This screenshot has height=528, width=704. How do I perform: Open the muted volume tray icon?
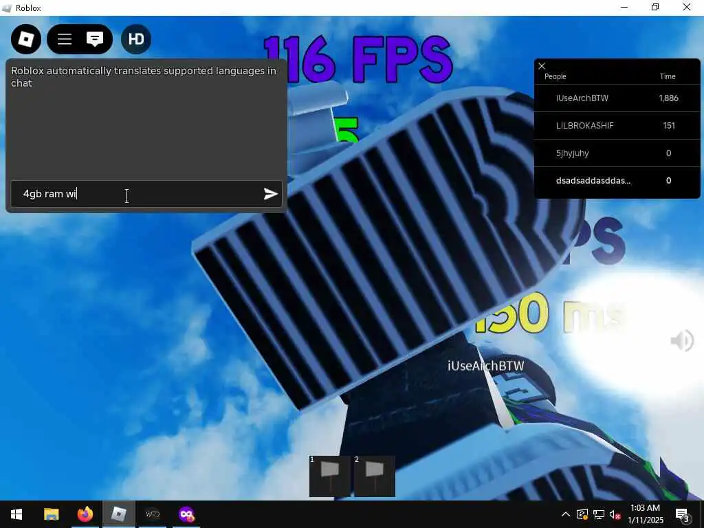[x=615, y=514]
